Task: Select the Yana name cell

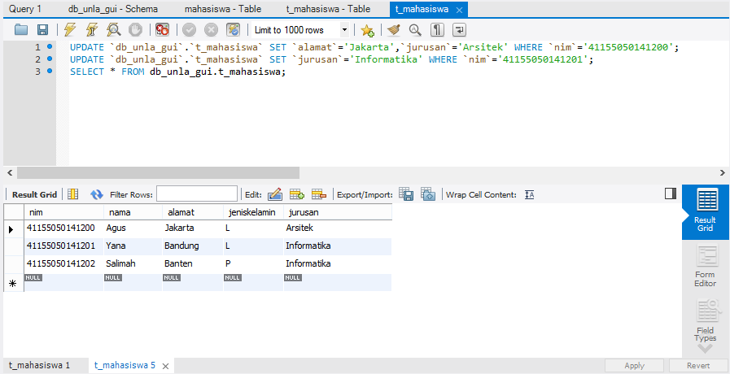Action: (133, 246)
